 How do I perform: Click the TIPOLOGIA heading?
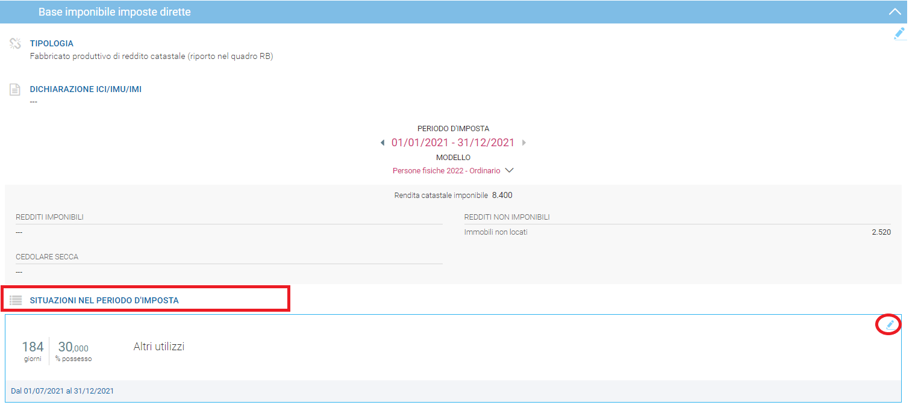point(52,43)
